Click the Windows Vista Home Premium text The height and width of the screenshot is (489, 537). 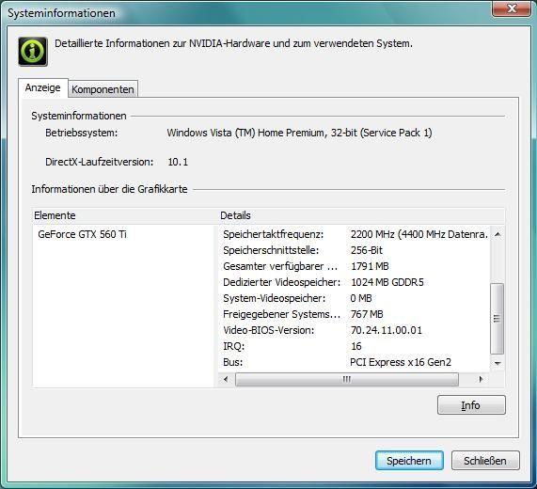coord(299,133)
